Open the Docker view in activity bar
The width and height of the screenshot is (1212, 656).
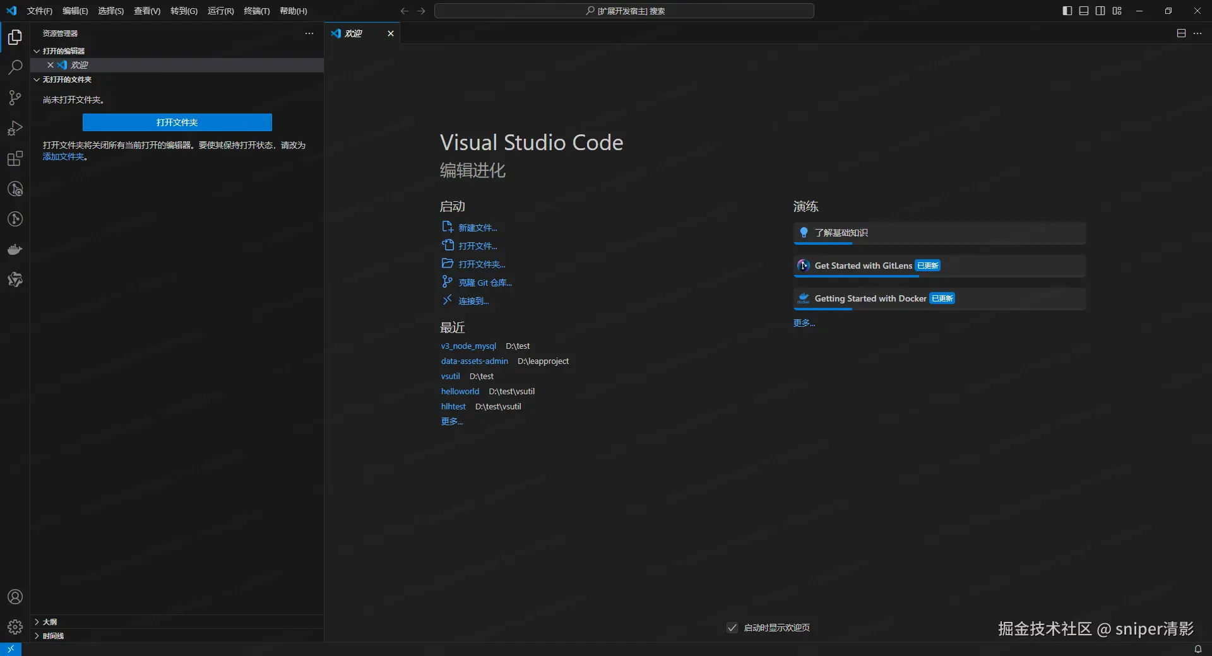click(x=15, y=250)
